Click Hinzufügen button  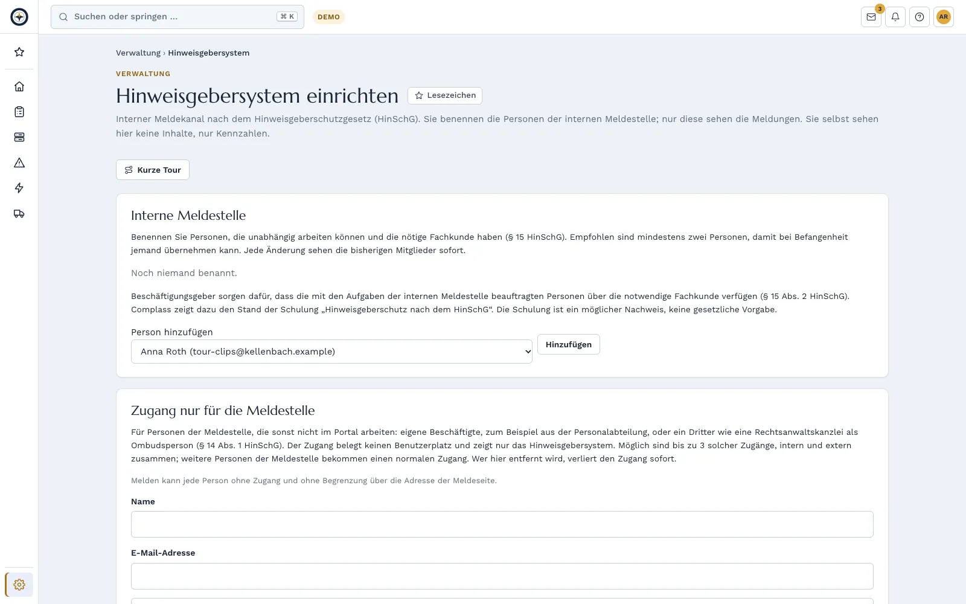[569, 344]
